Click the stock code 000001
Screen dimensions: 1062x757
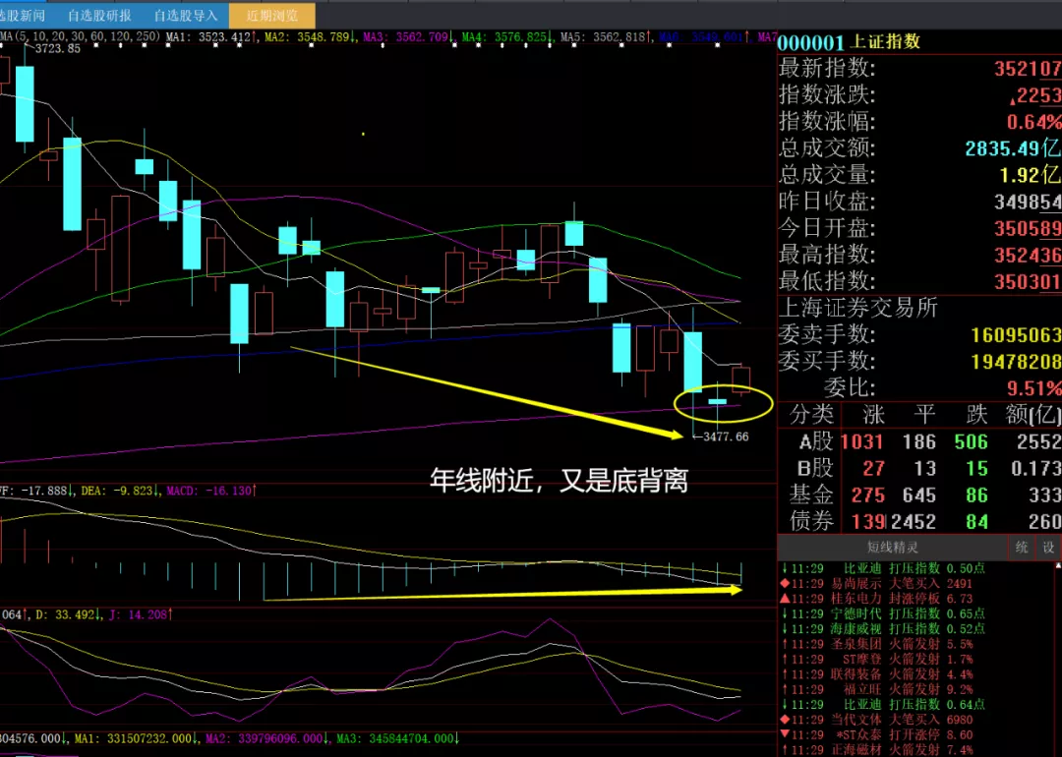[810, 42]
